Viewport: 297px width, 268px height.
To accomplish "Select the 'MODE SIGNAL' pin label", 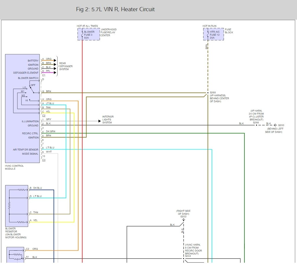I will tap(30, 154).
